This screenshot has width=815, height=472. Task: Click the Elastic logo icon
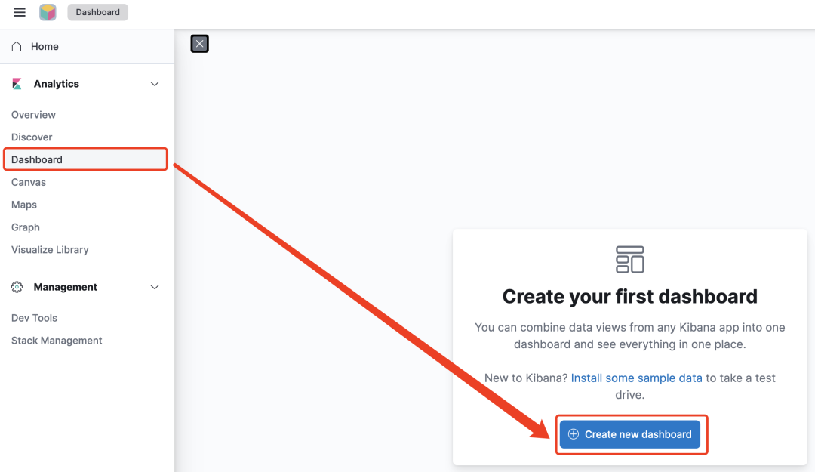[48, 12]
